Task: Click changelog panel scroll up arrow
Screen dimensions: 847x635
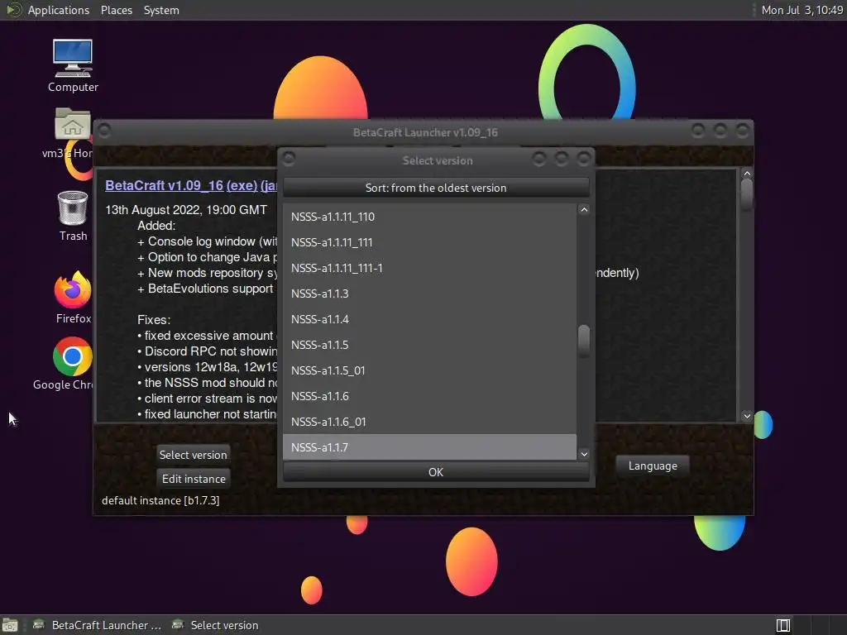Action: tap(747, 174)
